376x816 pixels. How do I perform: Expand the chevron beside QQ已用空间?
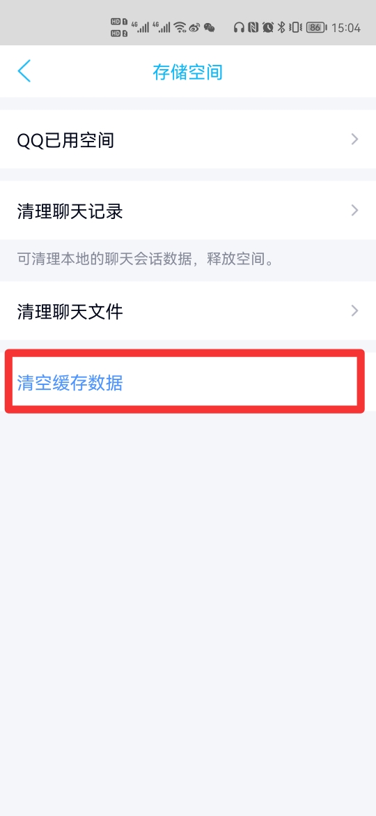354,139
